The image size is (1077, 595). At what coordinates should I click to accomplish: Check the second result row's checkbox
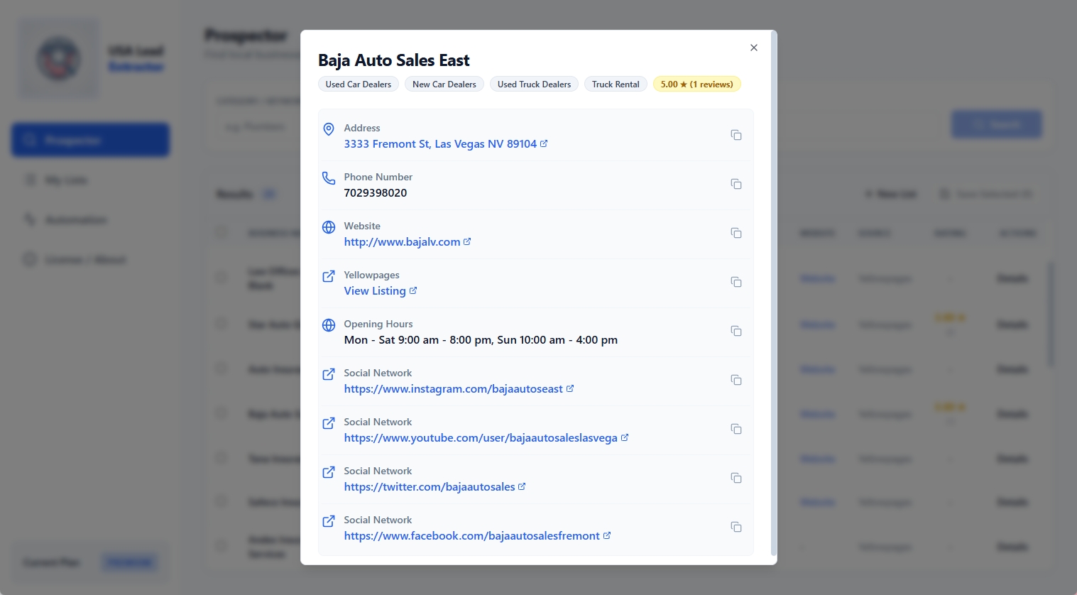tap(221, 324)
